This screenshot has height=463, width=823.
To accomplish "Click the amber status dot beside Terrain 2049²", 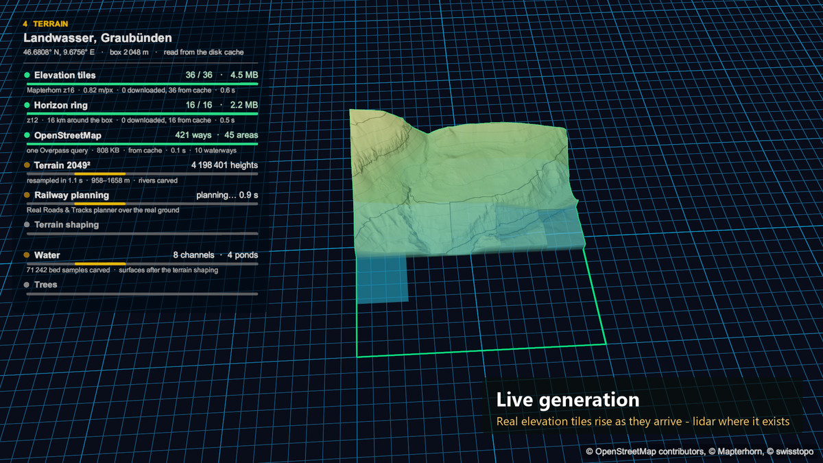I will [x=27, y=165].
